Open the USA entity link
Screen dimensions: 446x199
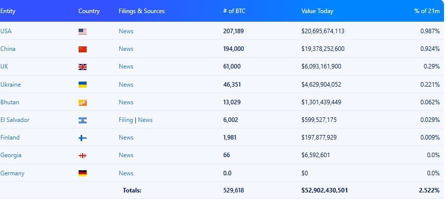click(6, 31)
